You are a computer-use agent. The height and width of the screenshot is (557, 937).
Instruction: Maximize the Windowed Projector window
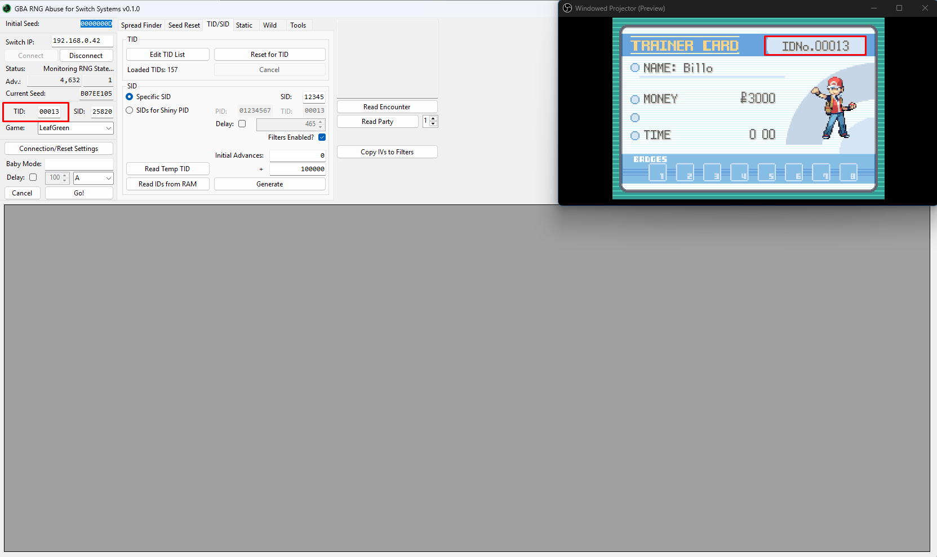tap(899, 8)
